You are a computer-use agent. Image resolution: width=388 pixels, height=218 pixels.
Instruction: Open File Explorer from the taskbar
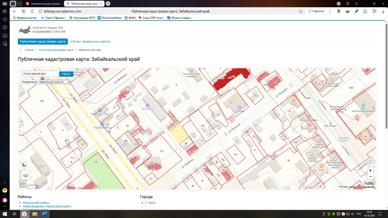click(35, 214)
